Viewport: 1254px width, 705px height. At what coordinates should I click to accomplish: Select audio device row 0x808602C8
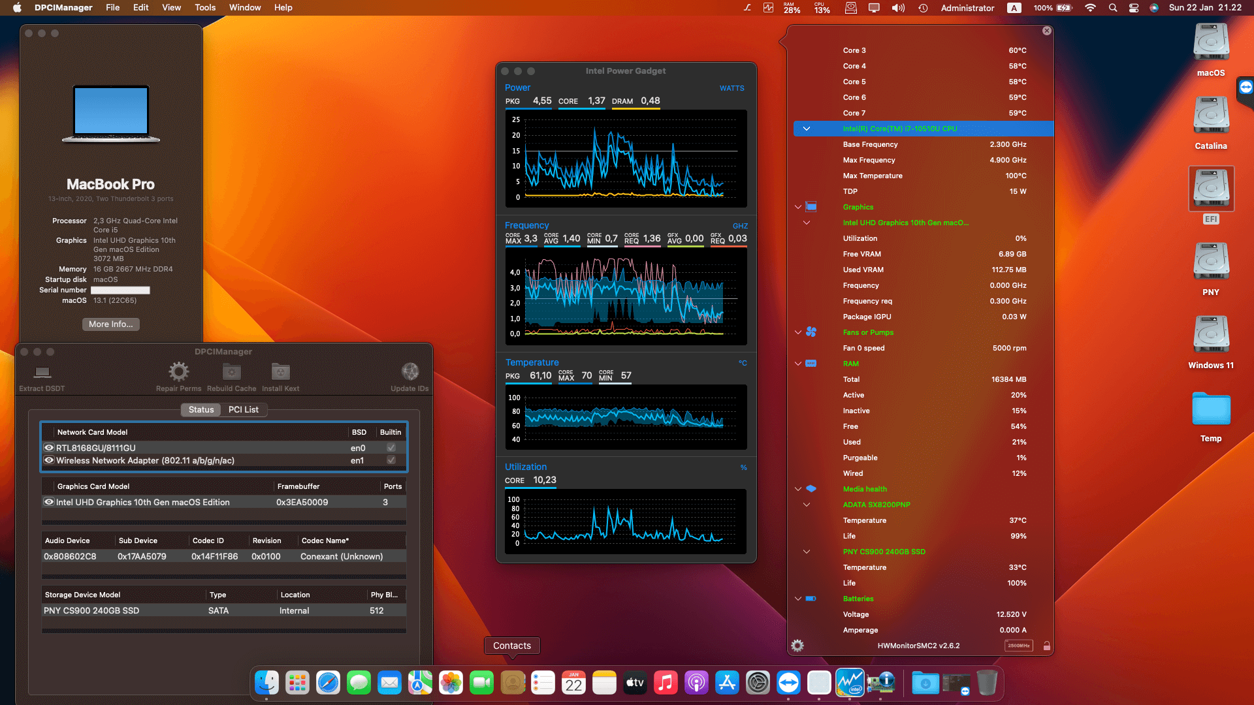223,556
